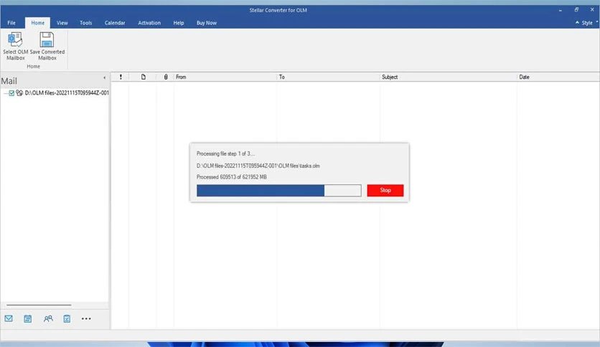Image resolution: width=600 pixels, height=347 pixels.
Task: Open the Style dropdown
Action: coord(589,23)
